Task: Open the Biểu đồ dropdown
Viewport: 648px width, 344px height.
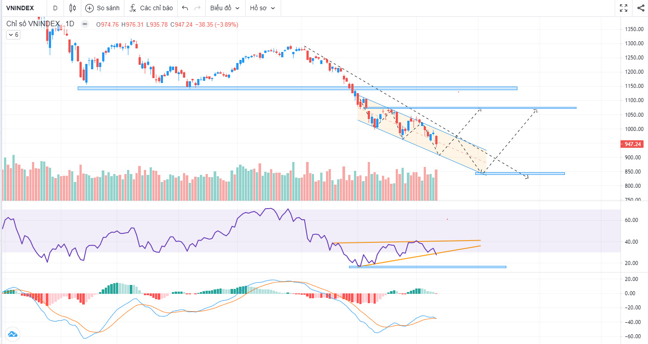Action: (225, 8)
